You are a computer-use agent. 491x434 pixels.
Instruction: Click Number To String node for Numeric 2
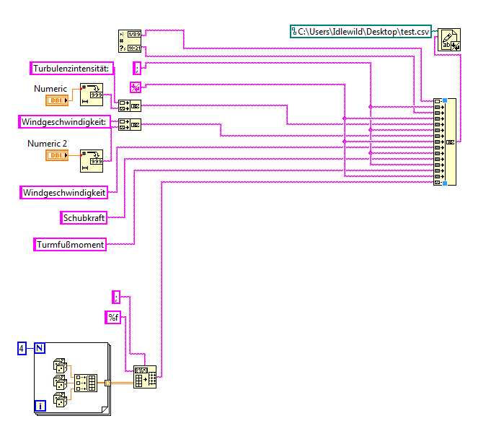[92, 161]
